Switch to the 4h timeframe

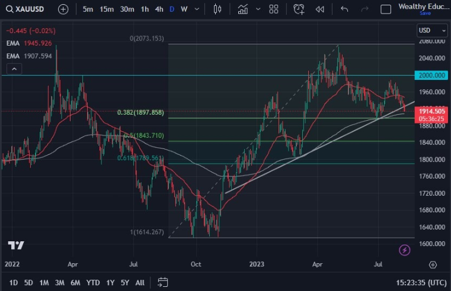click(159, 9)
